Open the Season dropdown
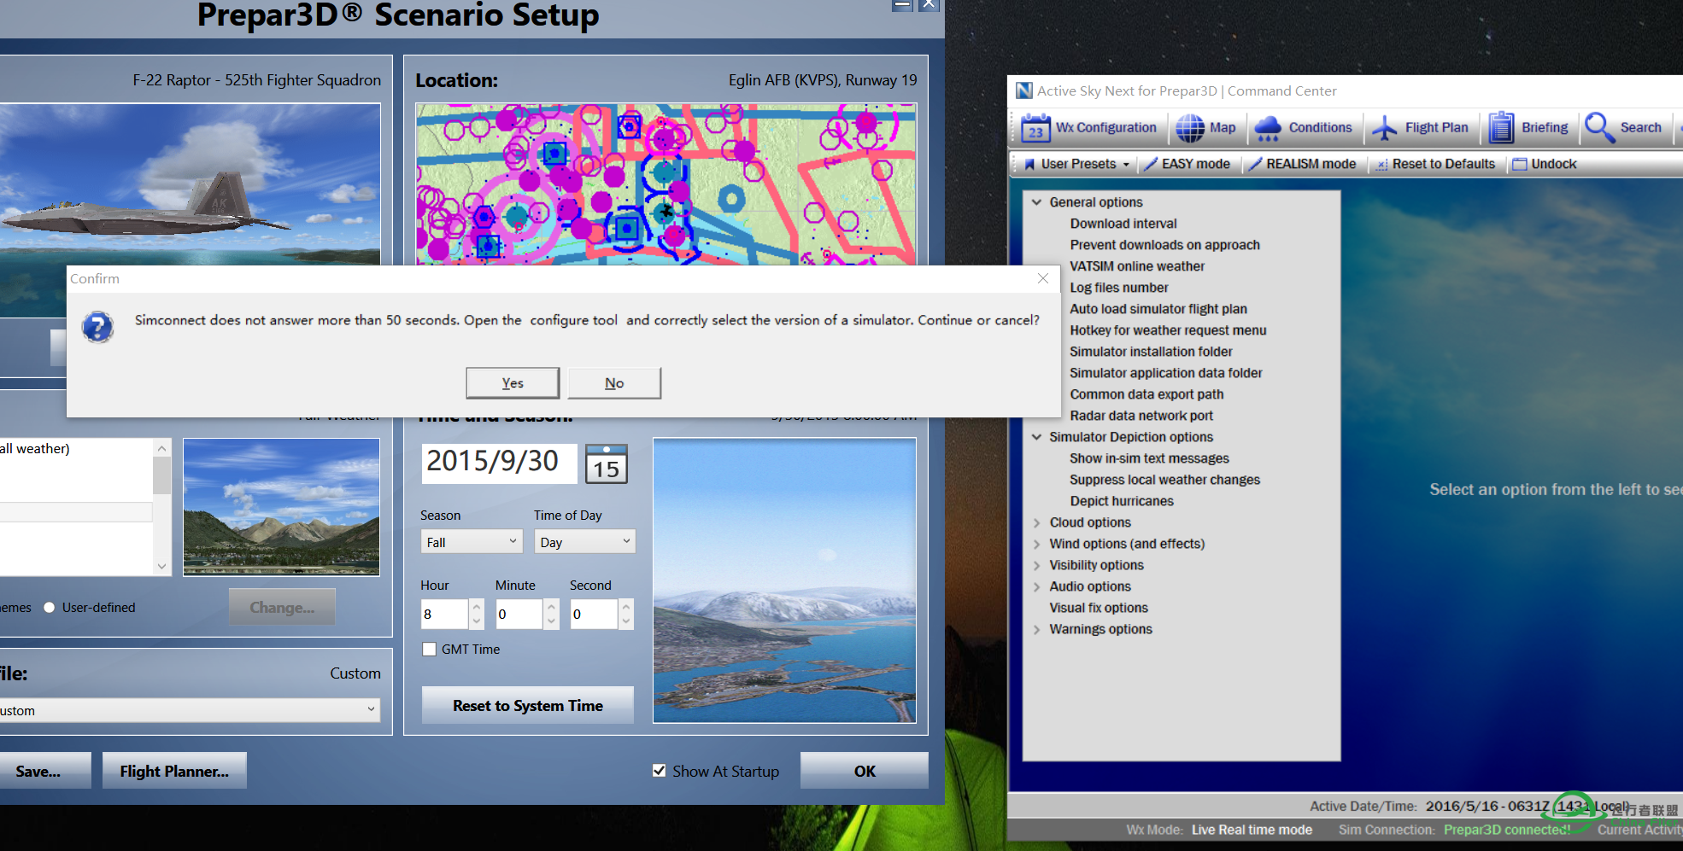1683x851 pixels. [472, 542]
